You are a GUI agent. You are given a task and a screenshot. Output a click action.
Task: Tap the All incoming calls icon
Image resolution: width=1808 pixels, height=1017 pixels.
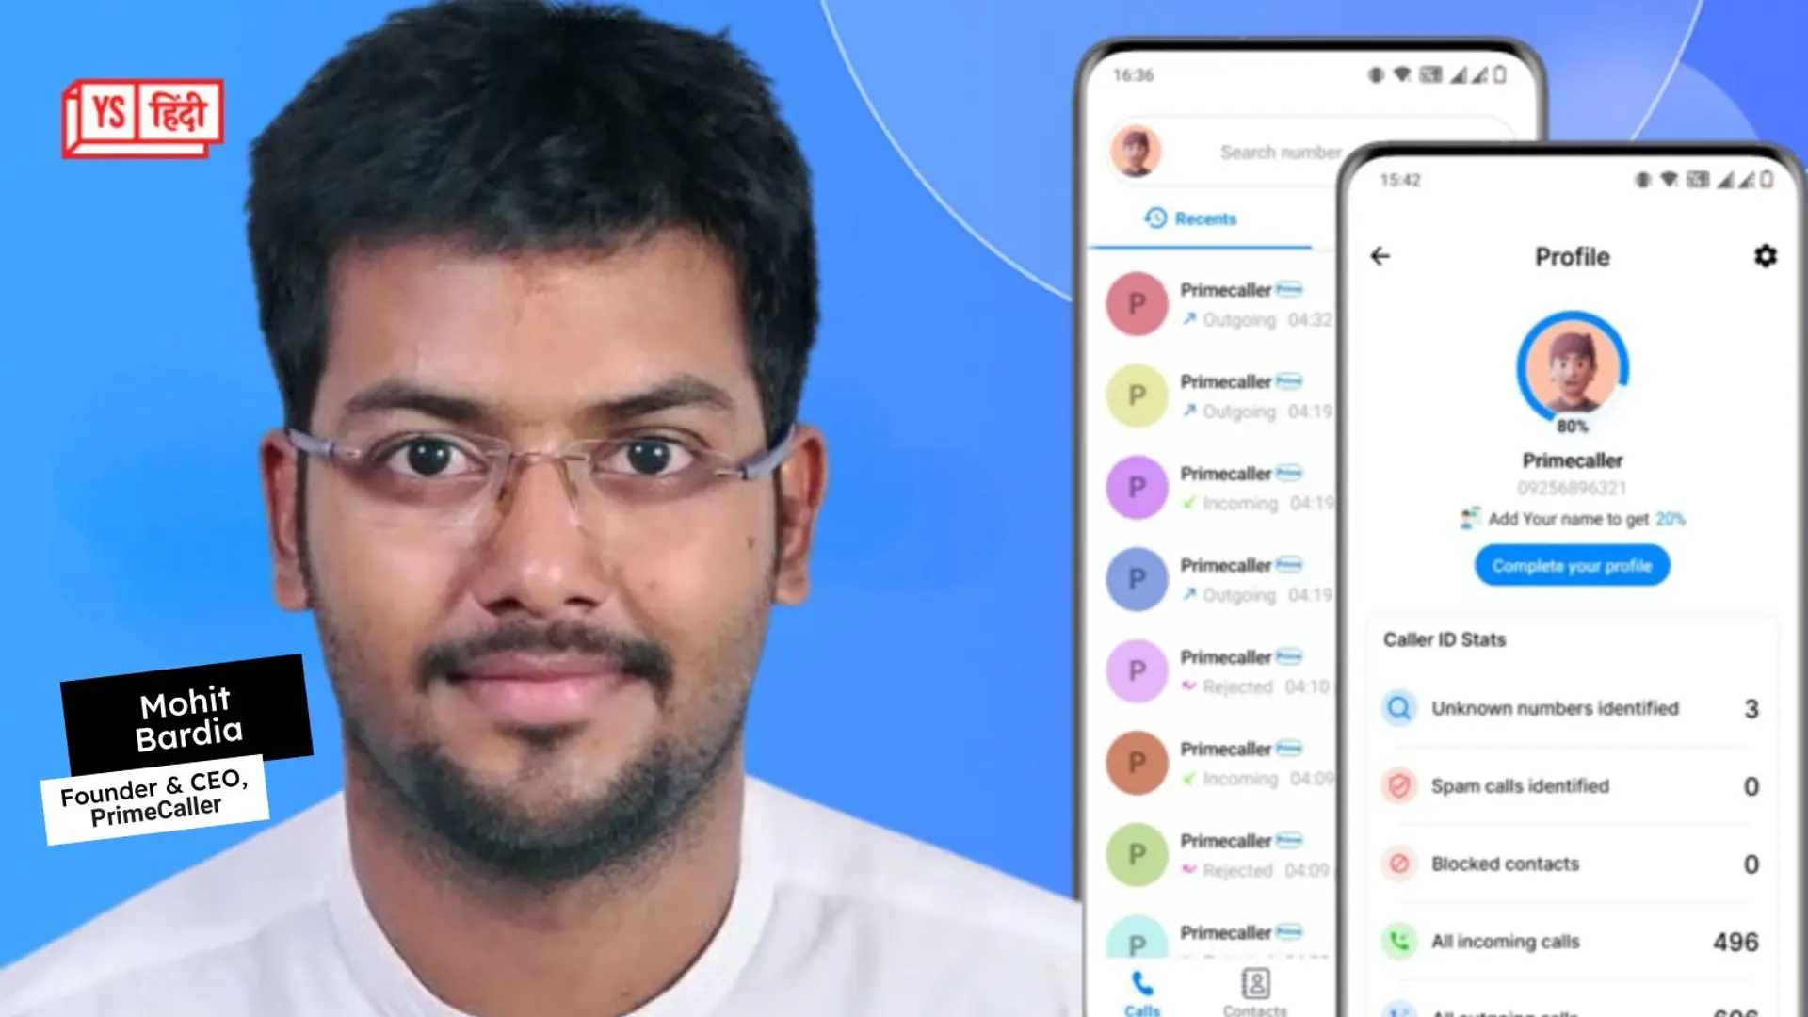(1397, 940)
